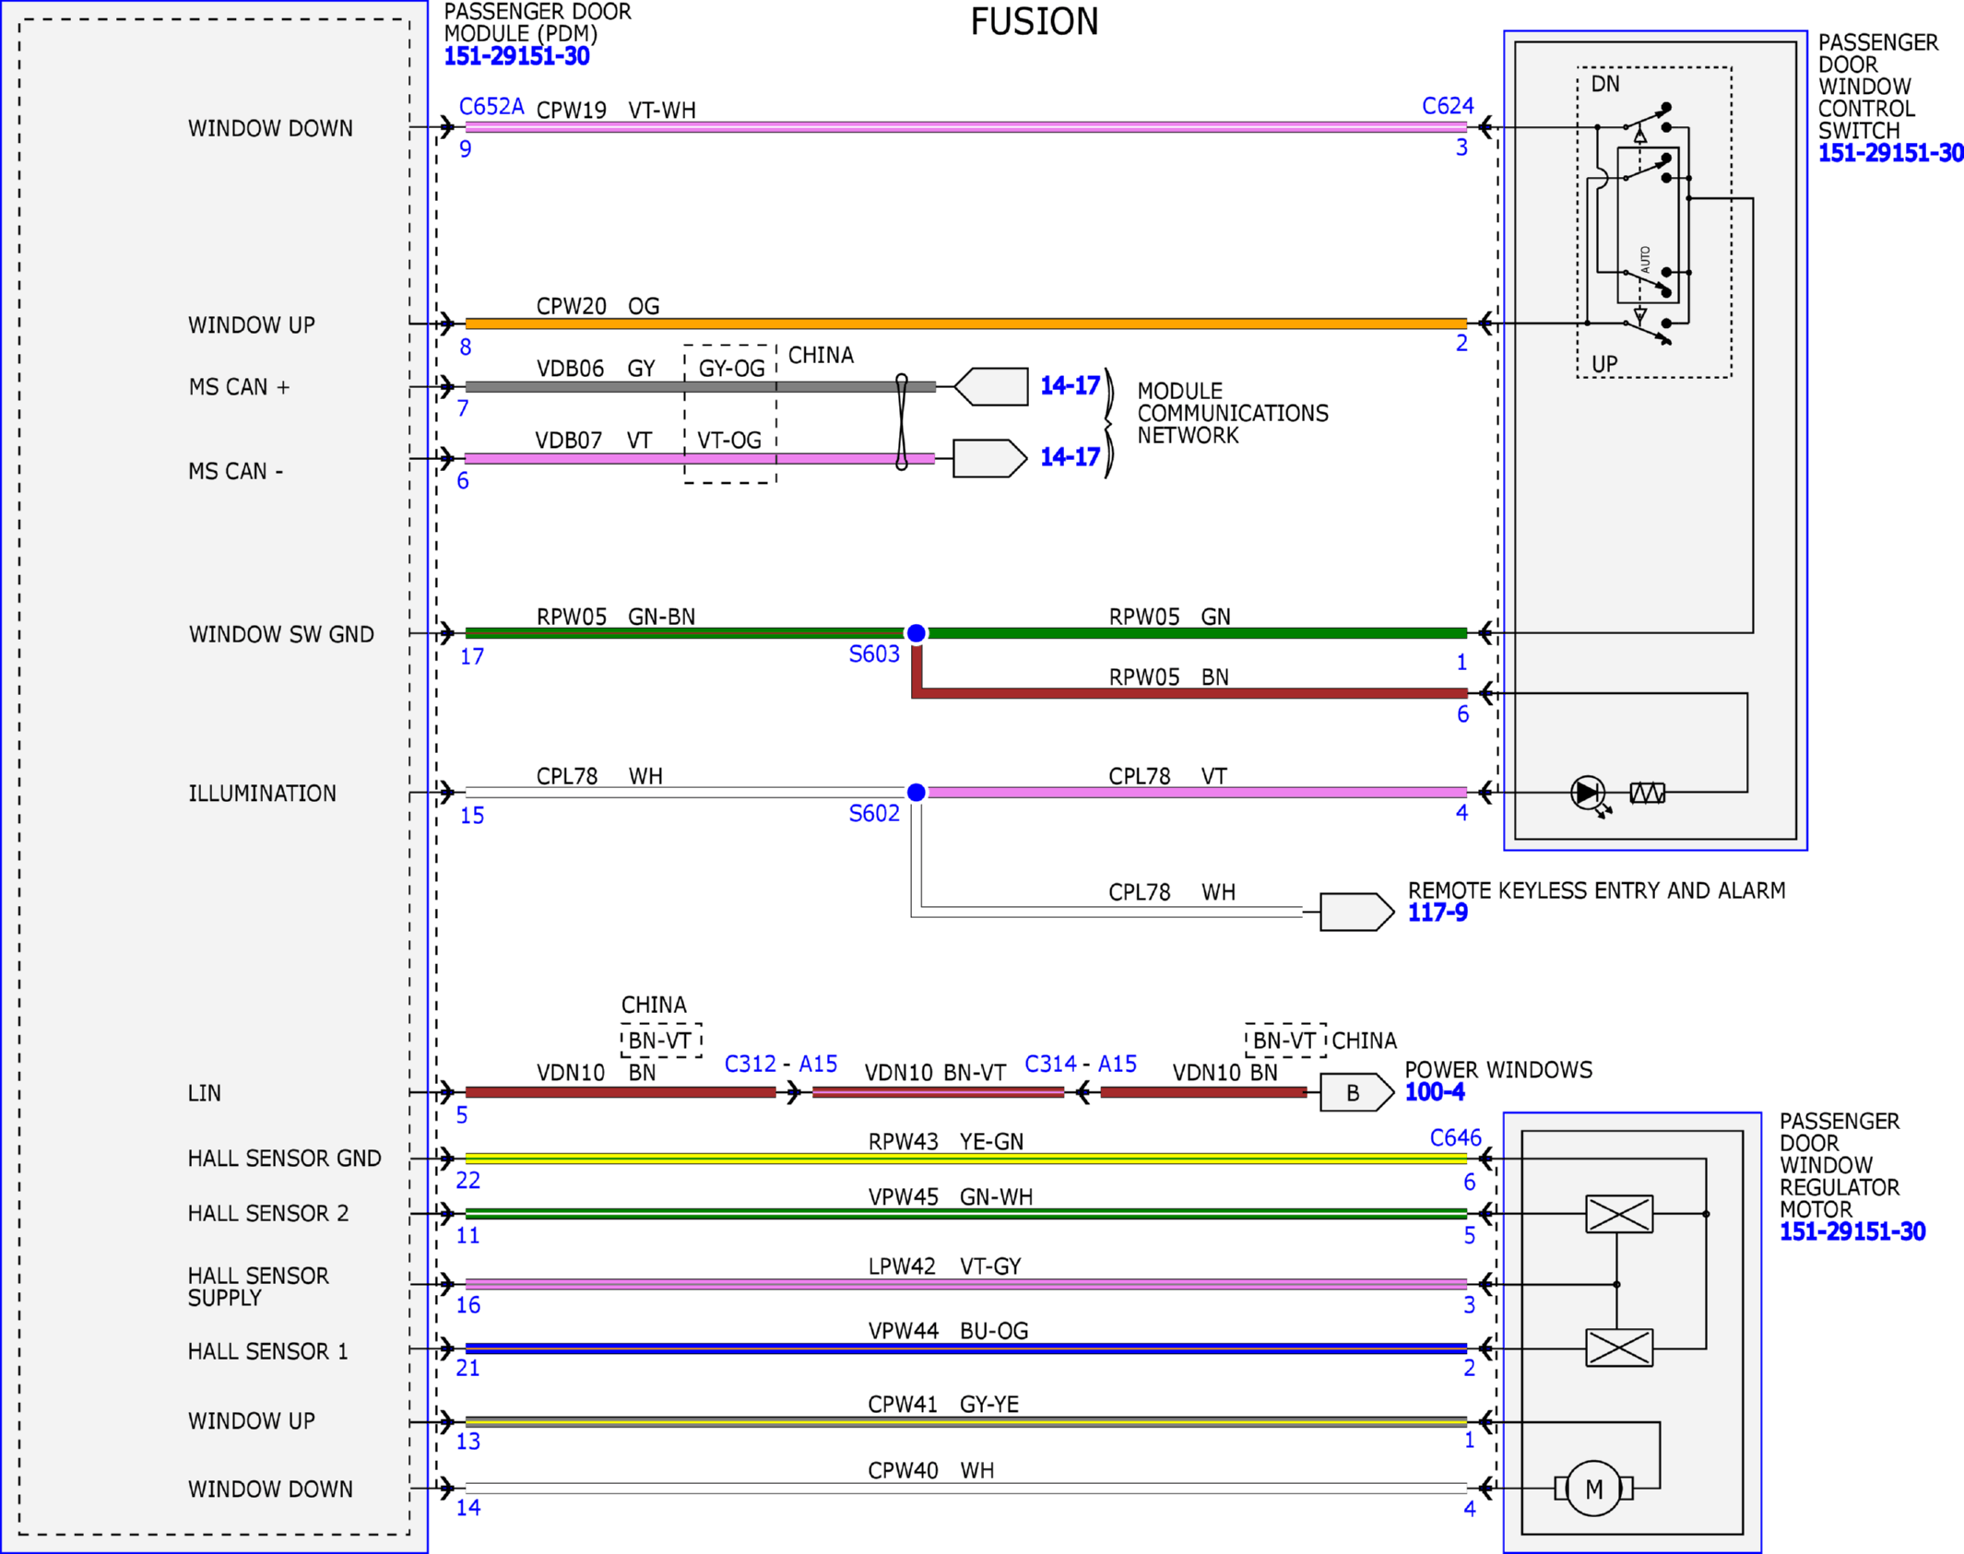Open the 151-29151-30 link beside Regulator Motor
Image resolution: width=1964 pixels, height=1554 pixels.
click(1852, 1231)
